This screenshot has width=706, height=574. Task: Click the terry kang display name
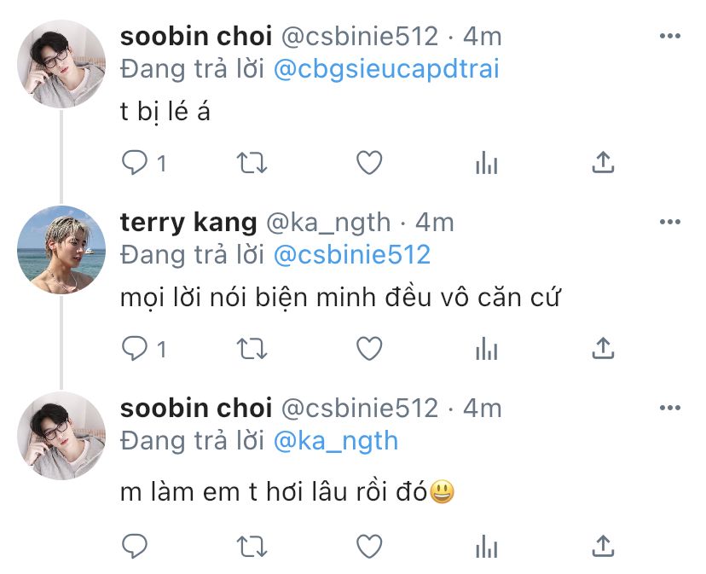point(188,223)
